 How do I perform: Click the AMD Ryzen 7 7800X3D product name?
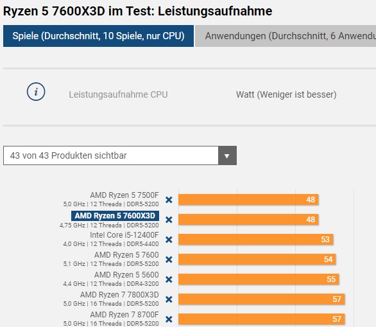click(119, 295)
